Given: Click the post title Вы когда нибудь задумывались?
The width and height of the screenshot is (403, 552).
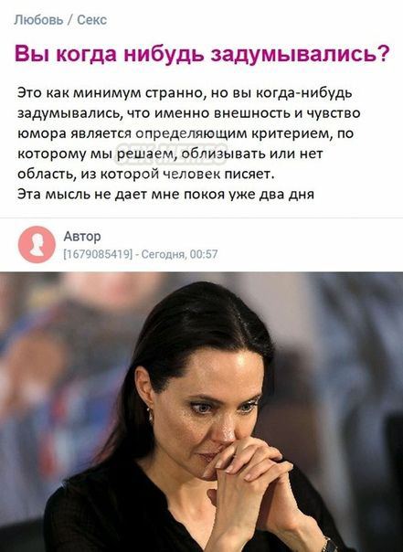Looking at the screenshot, I should (x=202, y=54).
